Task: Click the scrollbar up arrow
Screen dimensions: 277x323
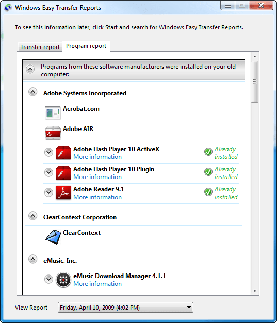Action: coord(255,56)
